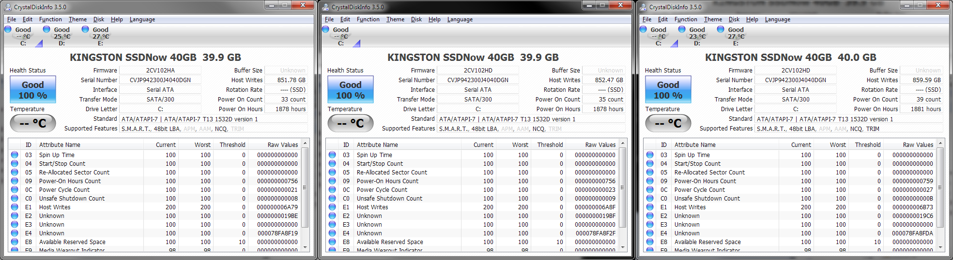The height and width of the screenshot is (260, 953).
Task: Click CrystalDiskInfo title icon in middle window
Action: (325, 7)
